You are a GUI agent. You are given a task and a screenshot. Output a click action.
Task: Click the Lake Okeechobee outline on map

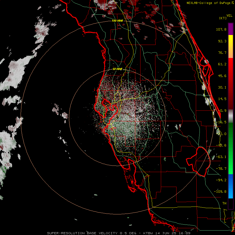pos(198,162)
